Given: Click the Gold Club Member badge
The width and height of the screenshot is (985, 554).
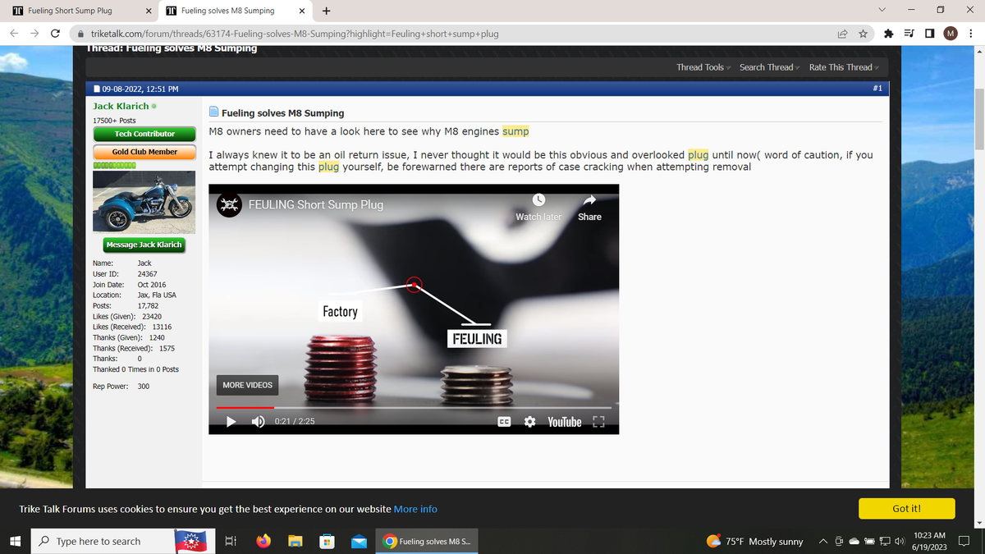Looking at the screenshot, I should (x=144, y=152).
